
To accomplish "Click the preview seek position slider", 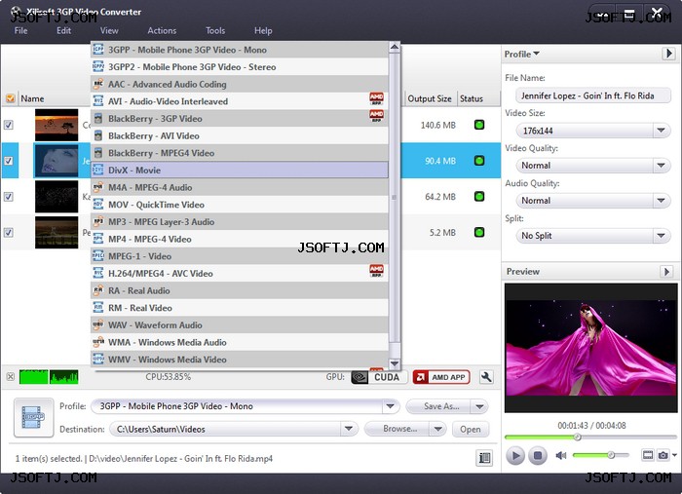I will 577,437.
